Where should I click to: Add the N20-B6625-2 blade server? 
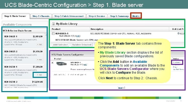coord(39,60)
